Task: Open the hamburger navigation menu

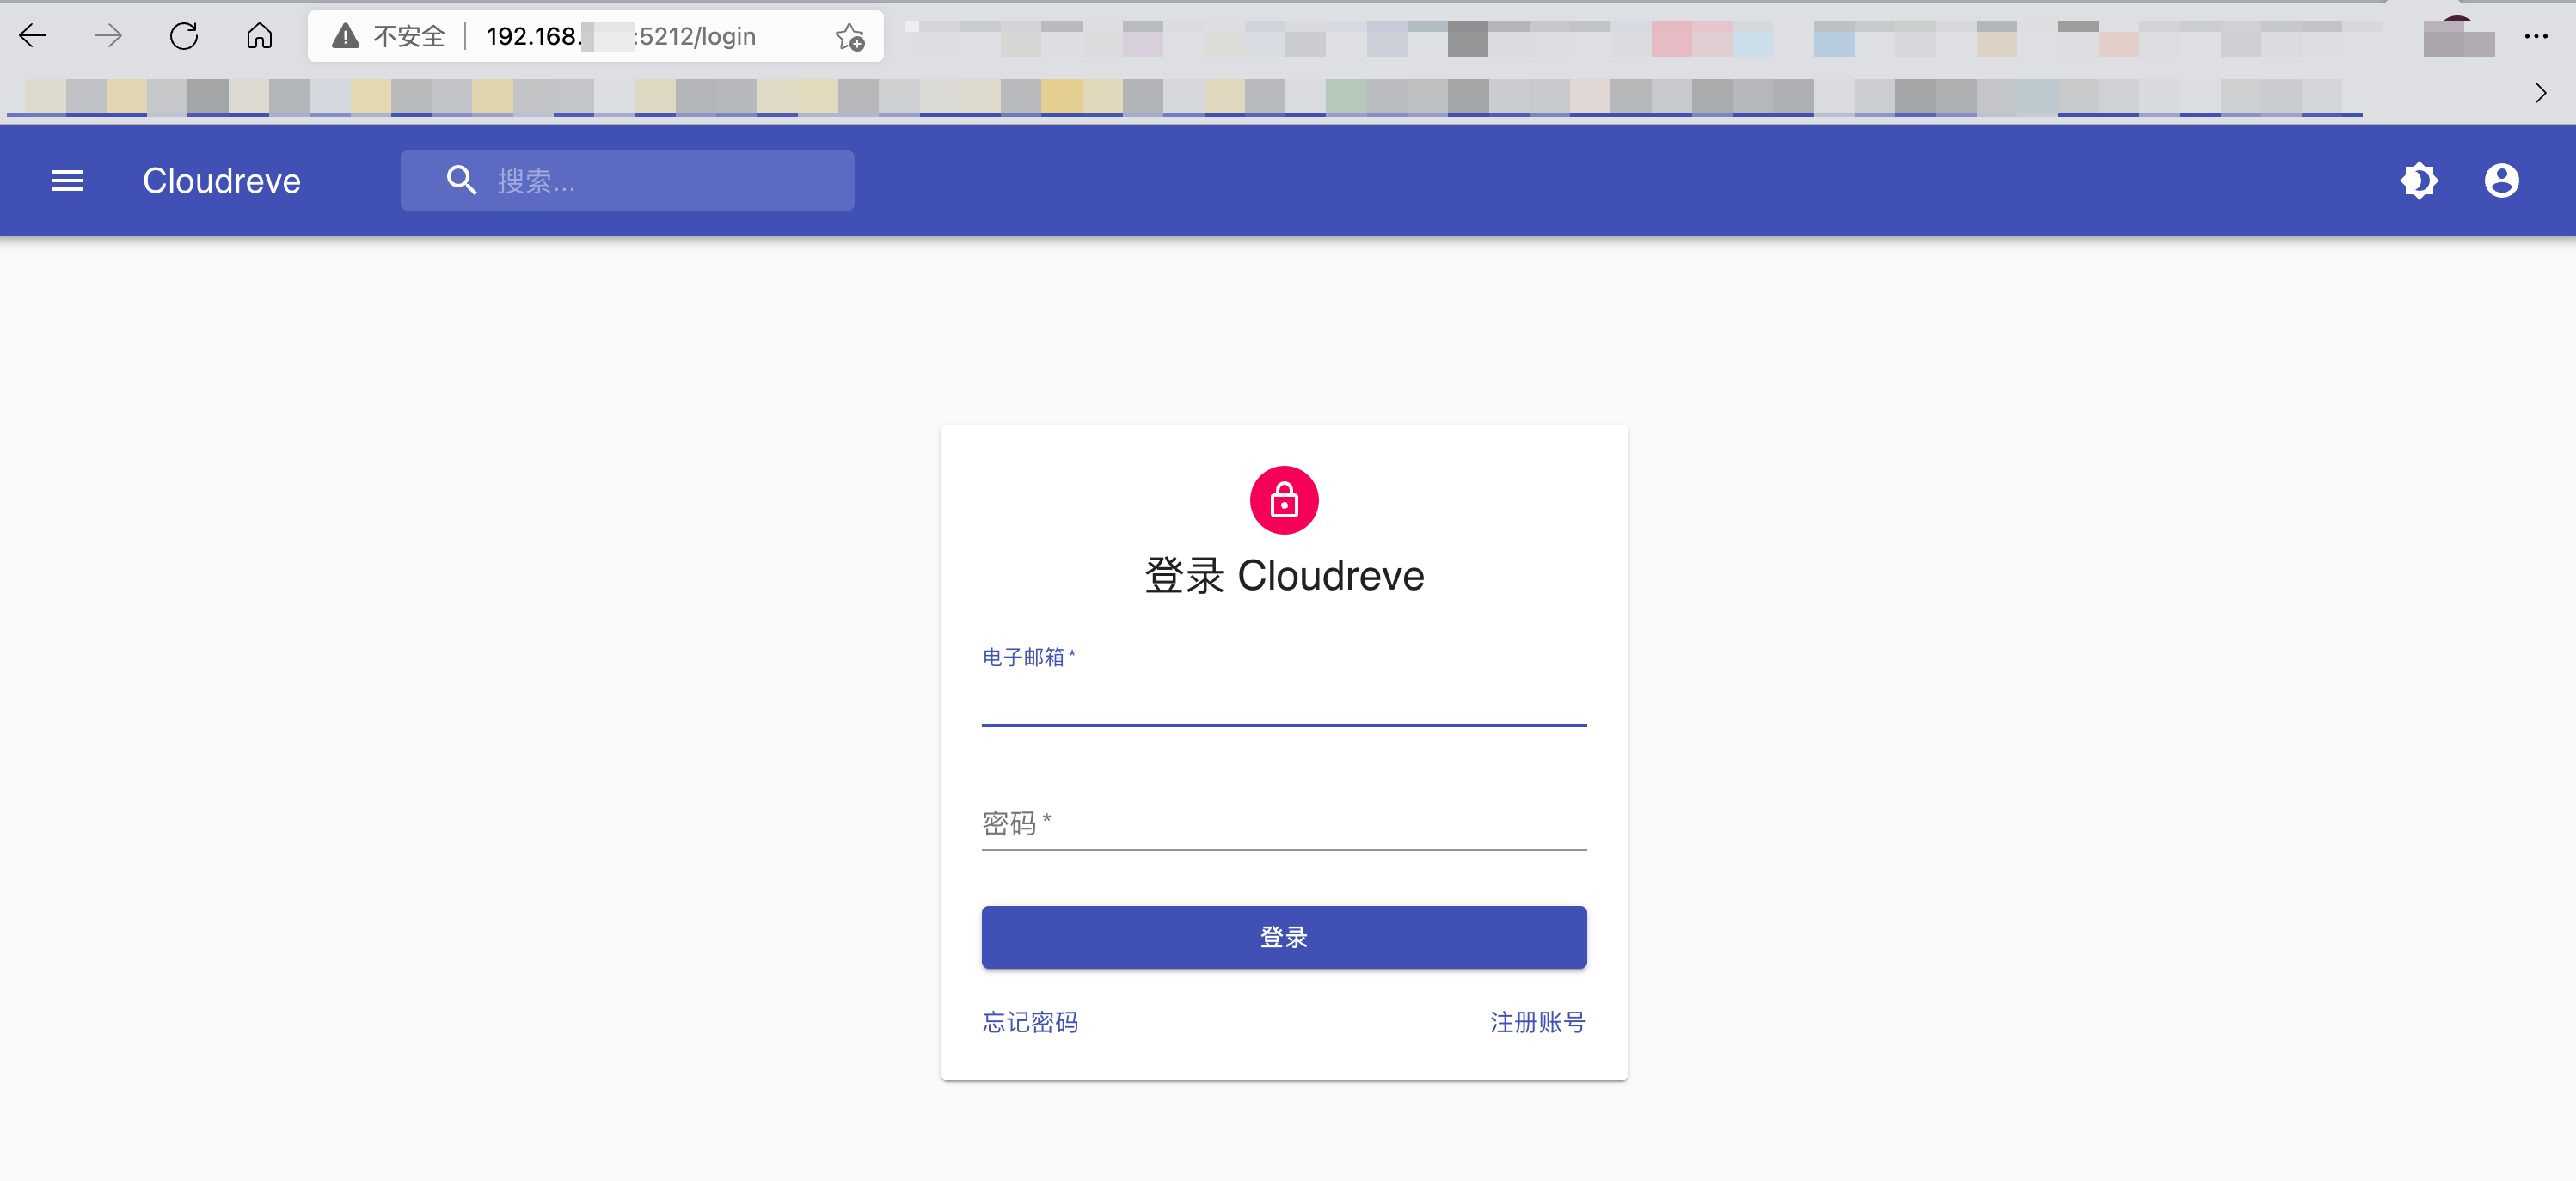Action: pos(67,181)
